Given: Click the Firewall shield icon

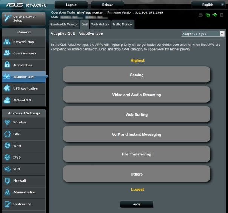Looking at the screenshot, I should click(x=7, y=181).
